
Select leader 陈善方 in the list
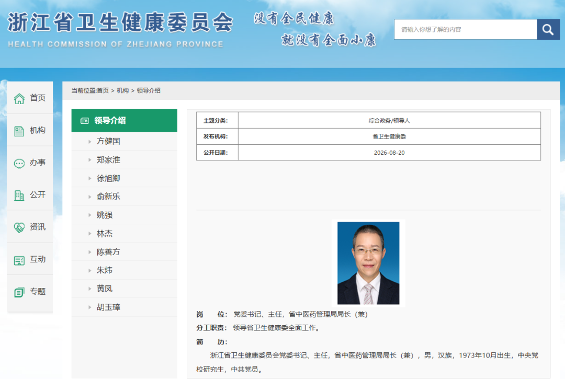click(x=108, y=252)
